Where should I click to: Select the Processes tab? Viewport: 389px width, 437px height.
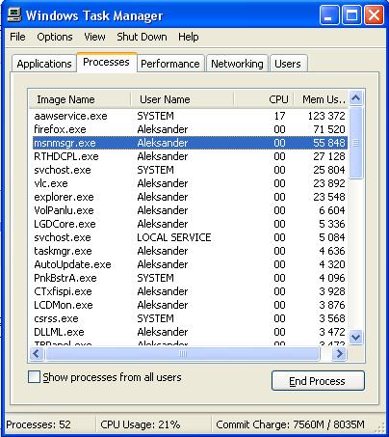tap(106, 62)
